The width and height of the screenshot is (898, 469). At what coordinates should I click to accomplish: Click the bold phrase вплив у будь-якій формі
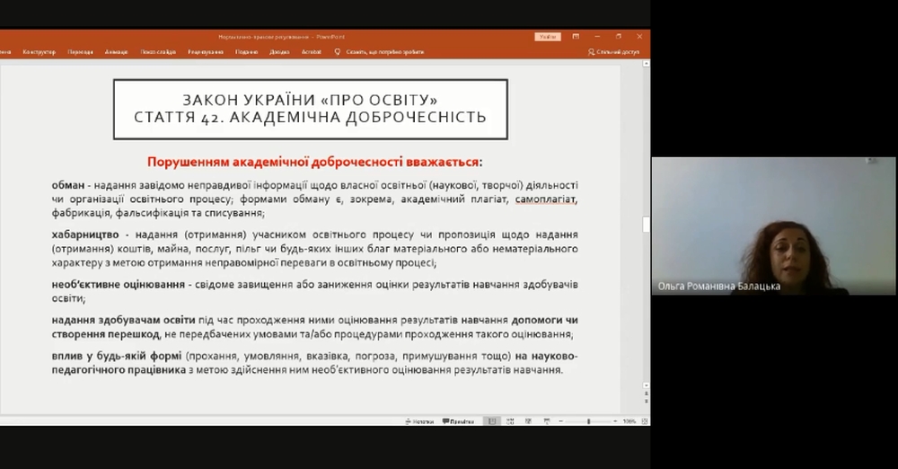(x=116, y=356)
